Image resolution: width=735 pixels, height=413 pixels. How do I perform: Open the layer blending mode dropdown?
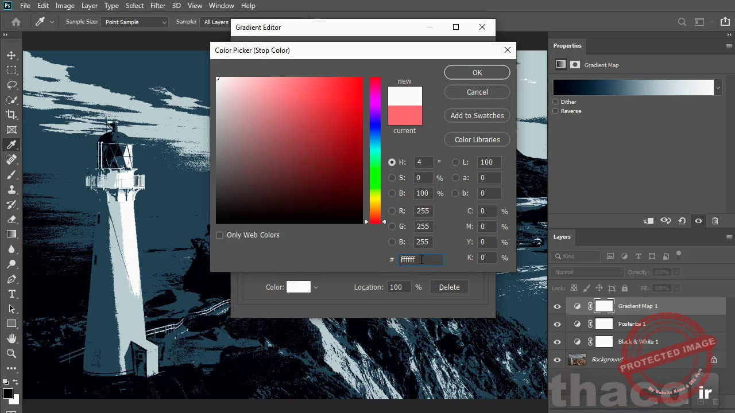(586, 271)
